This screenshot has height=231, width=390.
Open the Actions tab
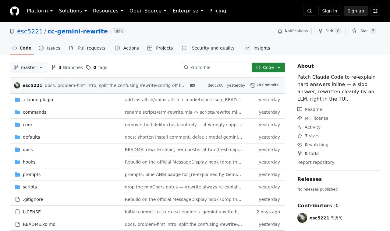127,48
